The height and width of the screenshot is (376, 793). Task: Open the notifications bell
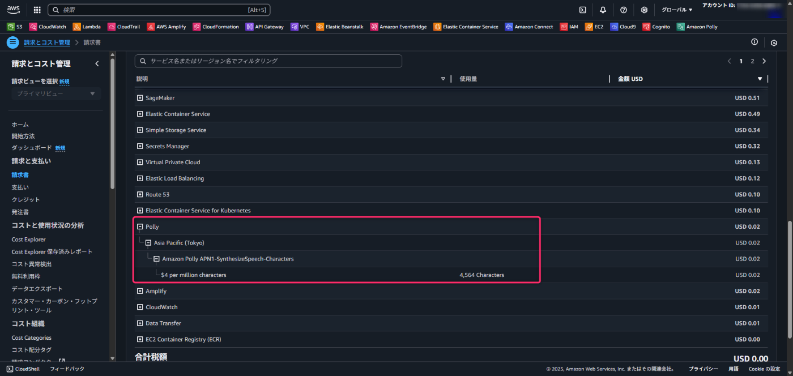tap(603, 10)
